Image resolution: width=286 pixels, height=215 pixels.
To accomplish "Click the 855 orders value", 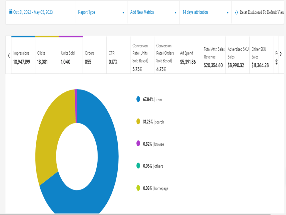I will click(88, 62).
